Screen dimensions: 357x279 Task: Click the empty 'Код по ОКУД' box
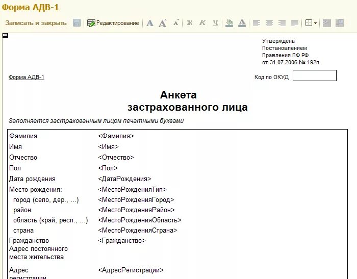(315, 75)
